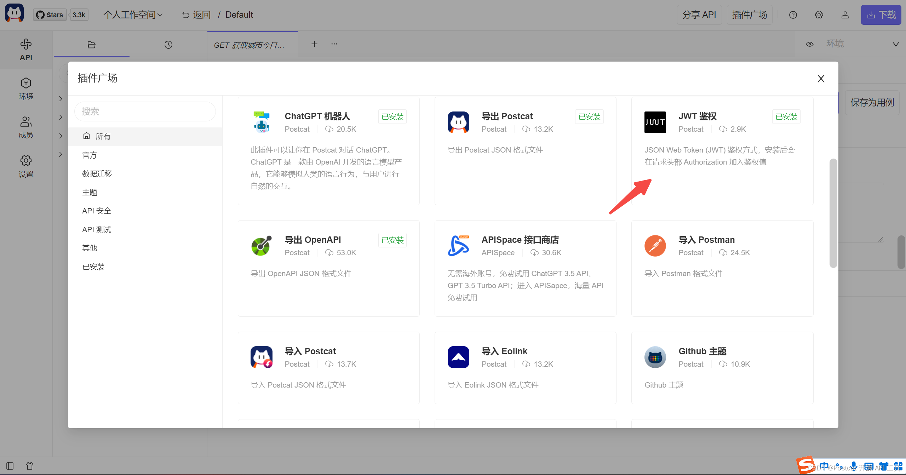
Task: Click the 下载 download button
Action: (x=881, y=15)
